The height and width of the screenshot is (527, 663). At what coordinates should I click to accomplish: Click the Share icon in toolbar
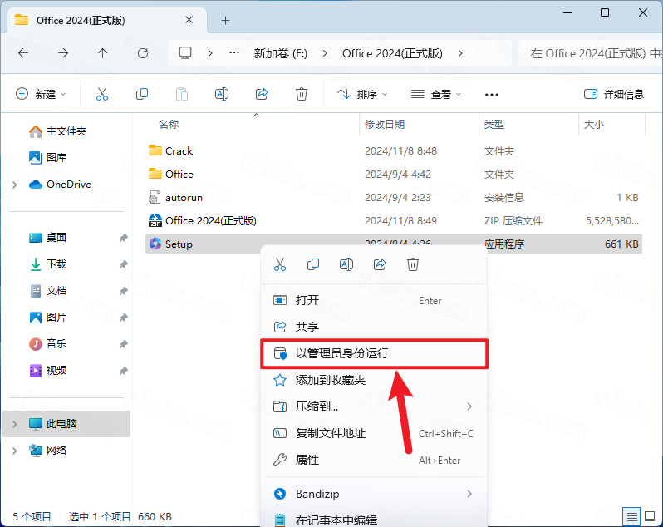(x=262, y=95)
